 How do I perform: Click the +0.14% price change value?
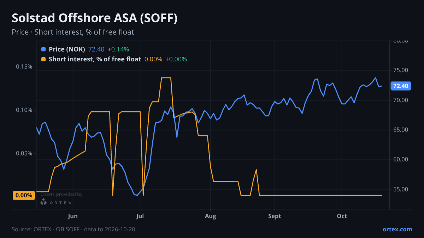point(118,49)
